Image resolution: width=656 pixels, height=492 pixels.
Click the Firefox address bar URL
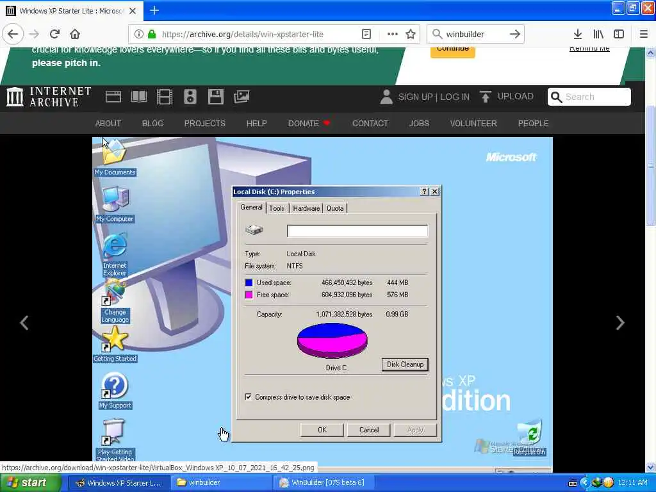(x=243, y=35)
